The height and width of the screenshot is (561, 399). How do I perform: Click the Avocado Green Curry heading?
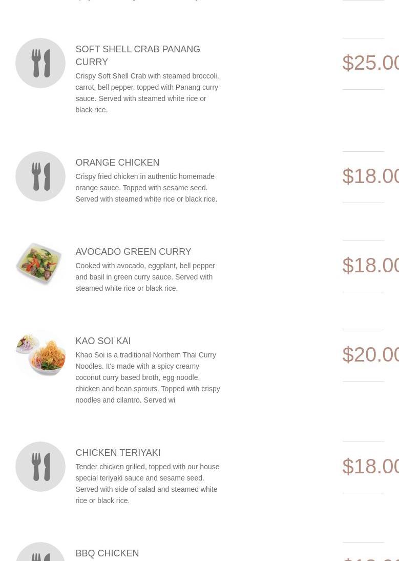pyautogui.click(x=133, y=252)
